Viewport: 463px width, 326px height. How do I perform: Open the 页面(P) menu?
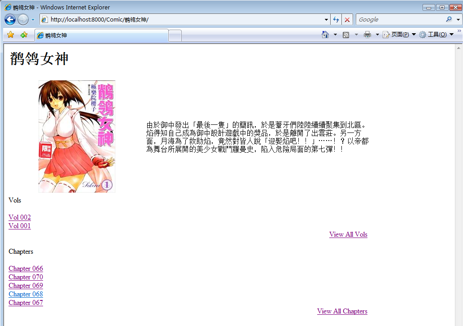tap(399, 35)
